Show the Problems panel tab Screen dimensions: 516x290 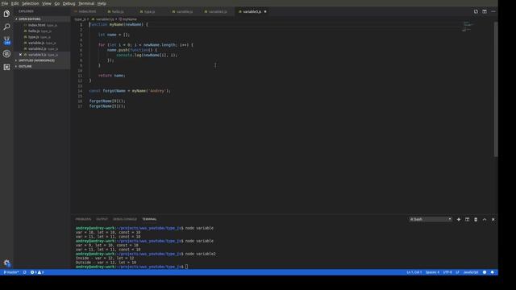click(83, 219)
